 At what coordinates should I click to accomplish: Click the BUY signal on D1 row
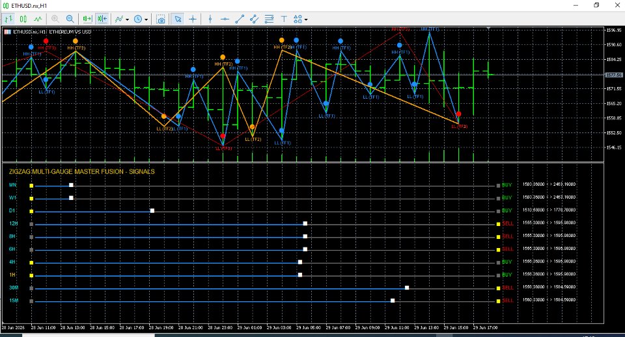click(507, 210)
